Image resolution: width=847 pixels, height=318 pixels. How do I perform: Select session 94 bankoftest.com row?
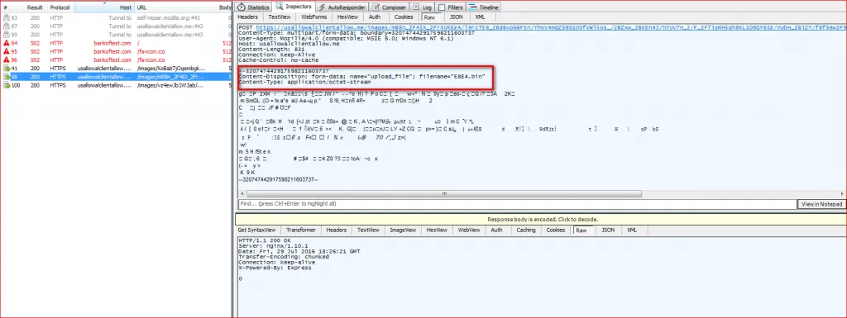pyautogui.click(x=116, y=43)
